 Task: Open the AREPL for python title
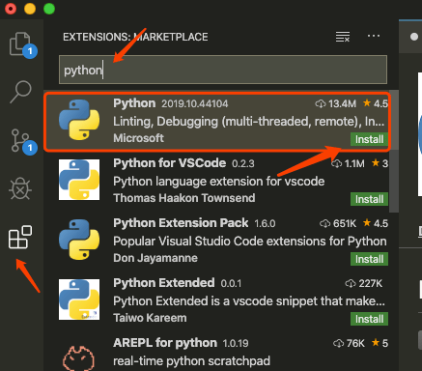point(165,343)
